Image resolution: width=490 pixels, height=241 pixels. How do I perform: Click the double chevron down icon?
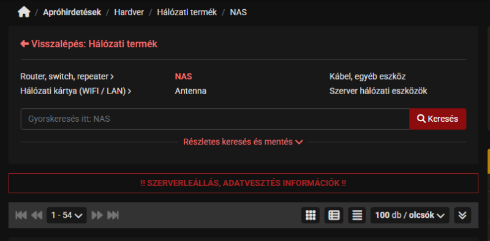(x=462, y=215)
